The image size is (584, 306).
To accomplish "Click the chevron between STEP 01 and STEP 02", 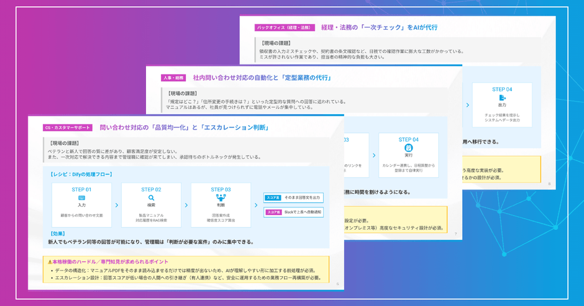I will point(117,206).
